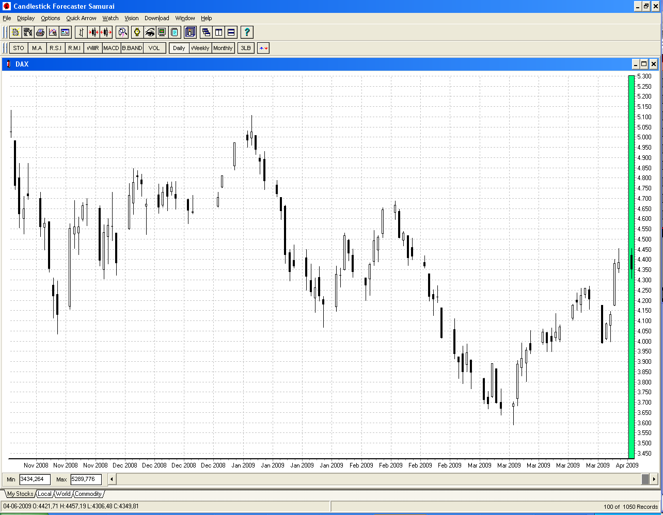Screen dimensions: 663x515
Task: Switch to the Commodity tab
Action: [x=88, y=494]
